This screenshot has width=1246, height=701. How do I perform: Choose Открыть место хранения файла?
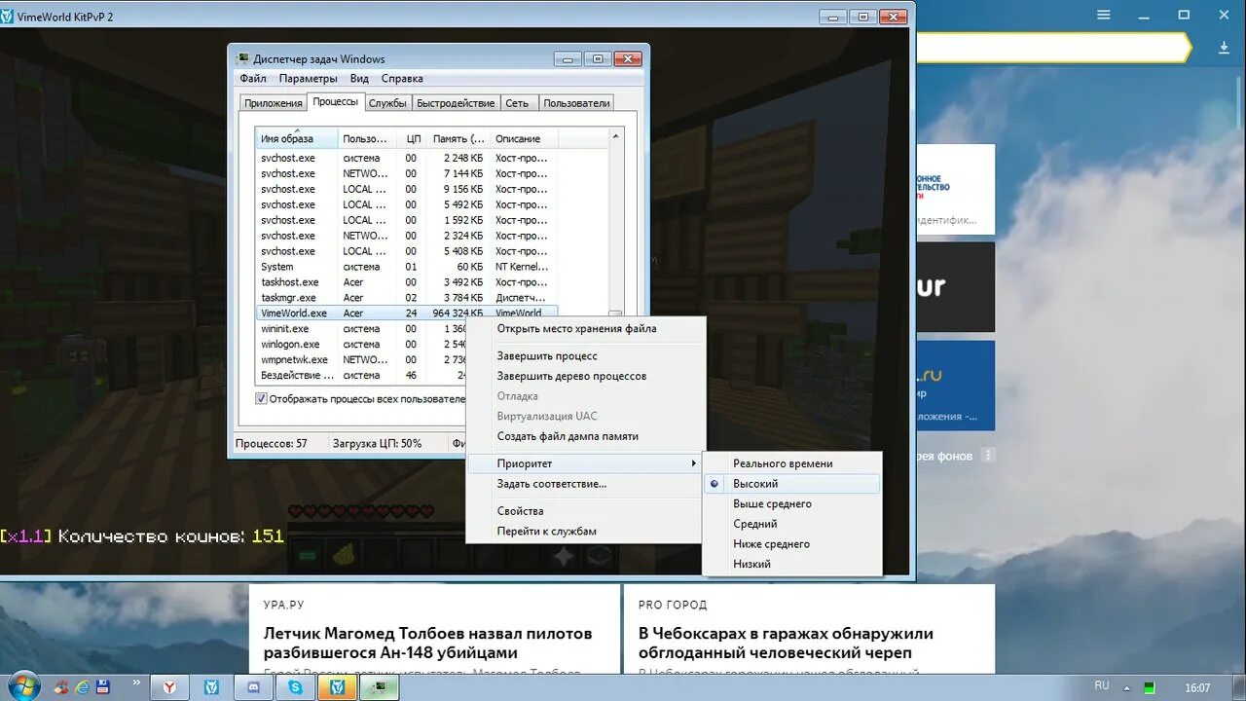(584, 329)
